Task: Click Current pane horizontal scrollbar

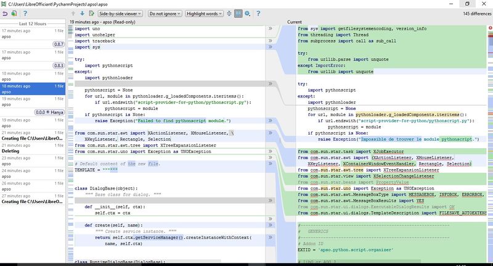Action: [359, 261]
